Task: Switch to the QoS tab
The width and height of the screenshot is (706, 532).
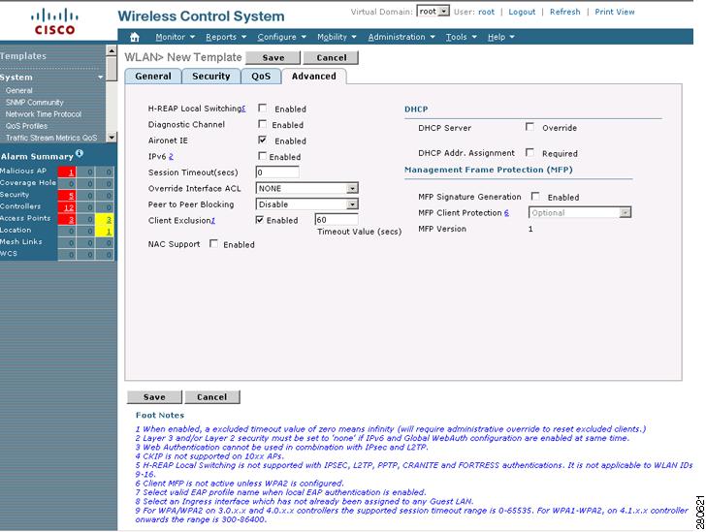Action: (x=261, y=76)
